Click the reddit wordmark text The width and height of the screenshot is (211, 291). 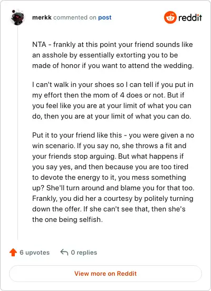(190, 17)
